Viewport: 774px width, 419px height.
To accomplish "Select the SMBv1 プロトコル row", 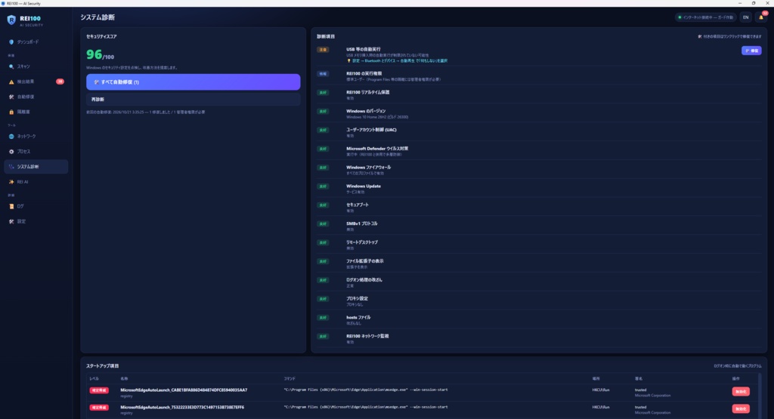I will click(539, 225).
